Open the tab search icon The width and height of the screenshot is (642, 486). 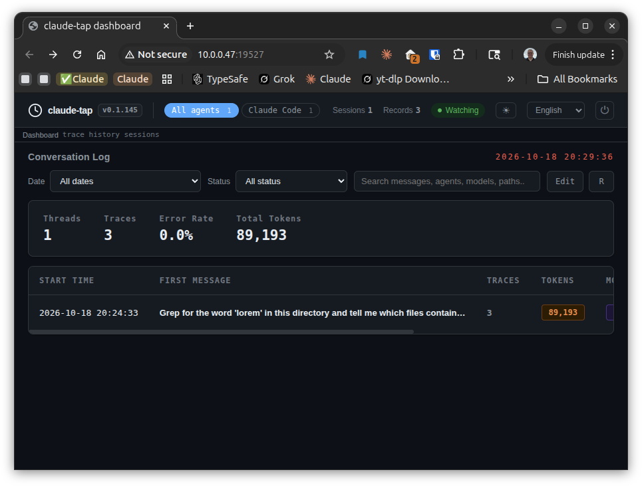click(x=494, y=55)
